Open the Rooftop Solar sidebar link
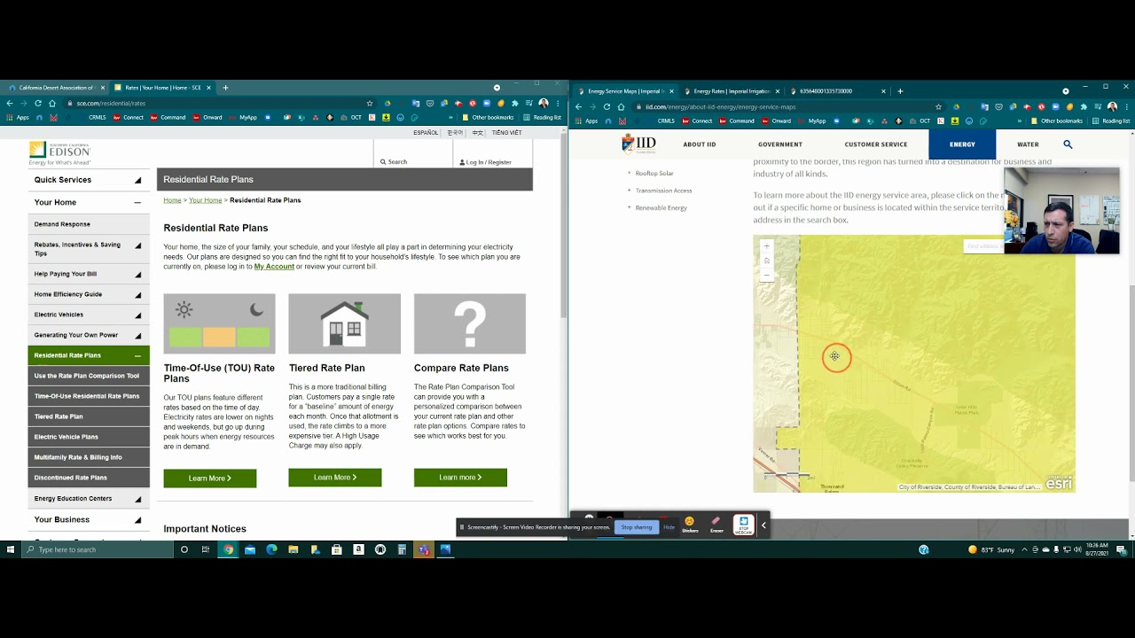This screenshot has width=1135, height=638. [x=654, y=174]
